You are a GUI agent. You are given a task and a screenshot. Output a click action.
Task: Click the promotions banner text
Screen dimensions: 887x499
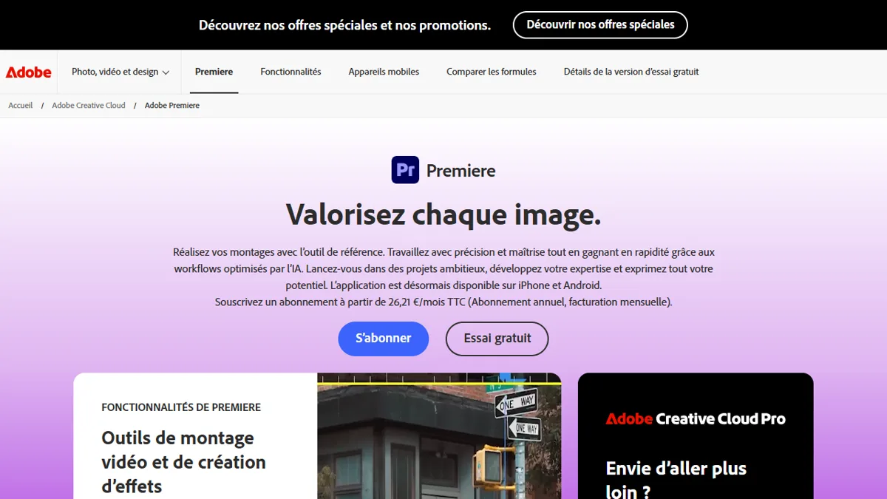[x=344, y=25]
